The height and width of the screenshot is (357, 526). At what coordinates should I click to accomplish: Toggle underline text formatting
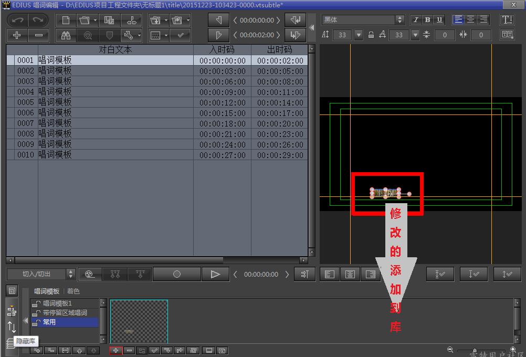439,20
